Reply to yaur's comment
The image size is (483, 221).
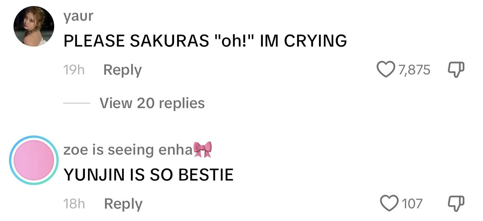[x=123, y=70]
